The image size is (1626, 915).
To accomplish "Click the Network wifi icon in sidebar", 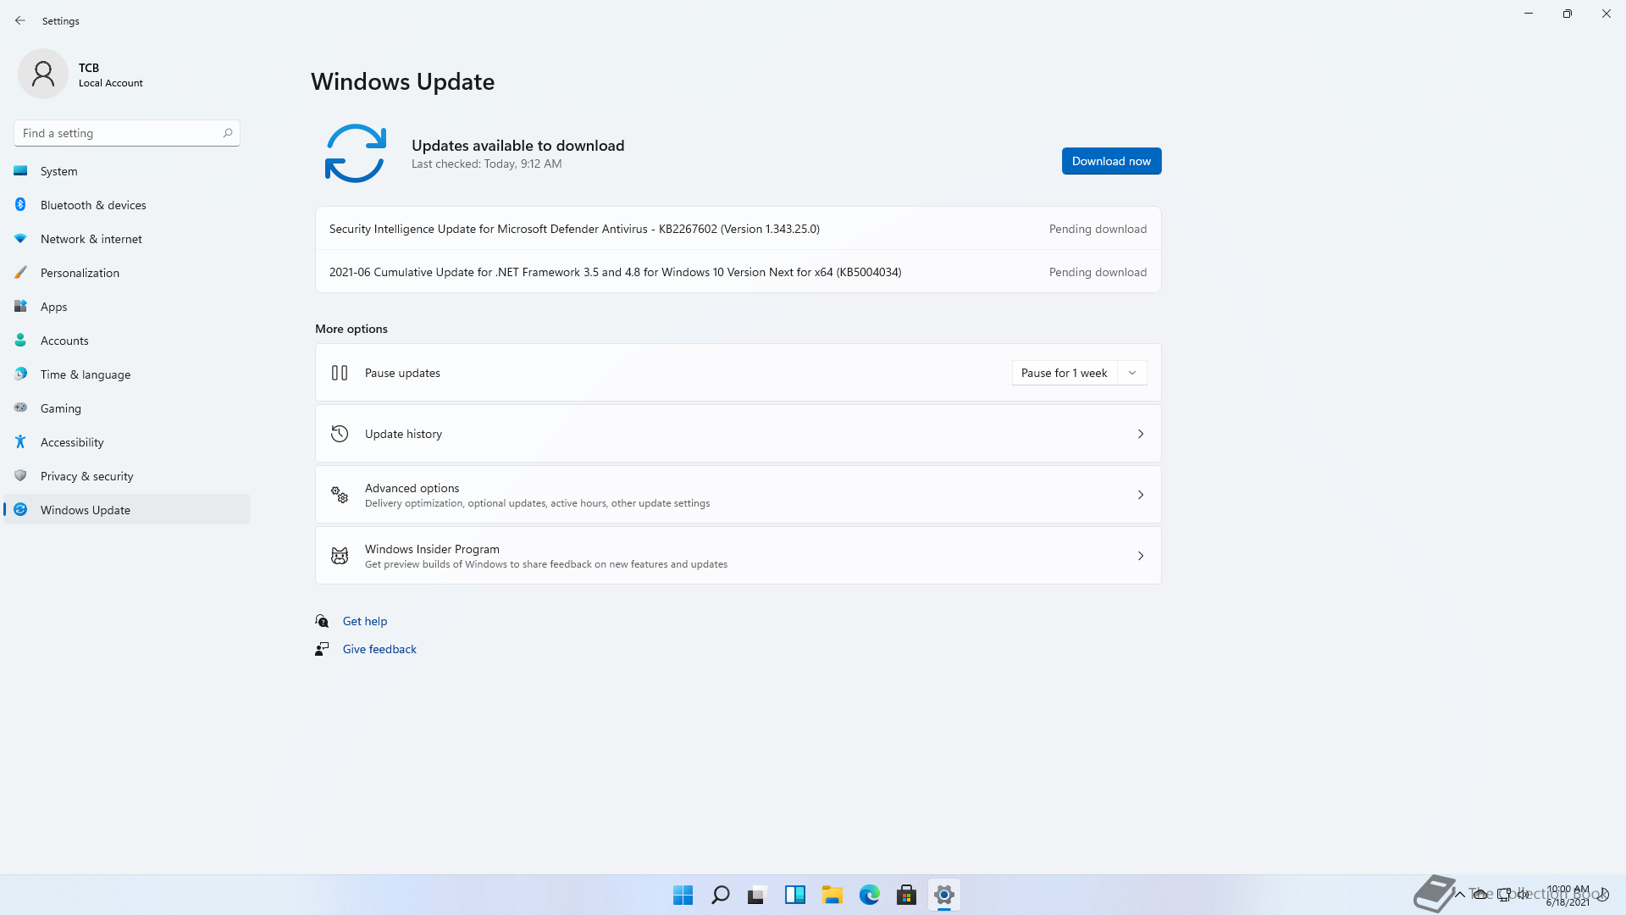I will [20, 239].
